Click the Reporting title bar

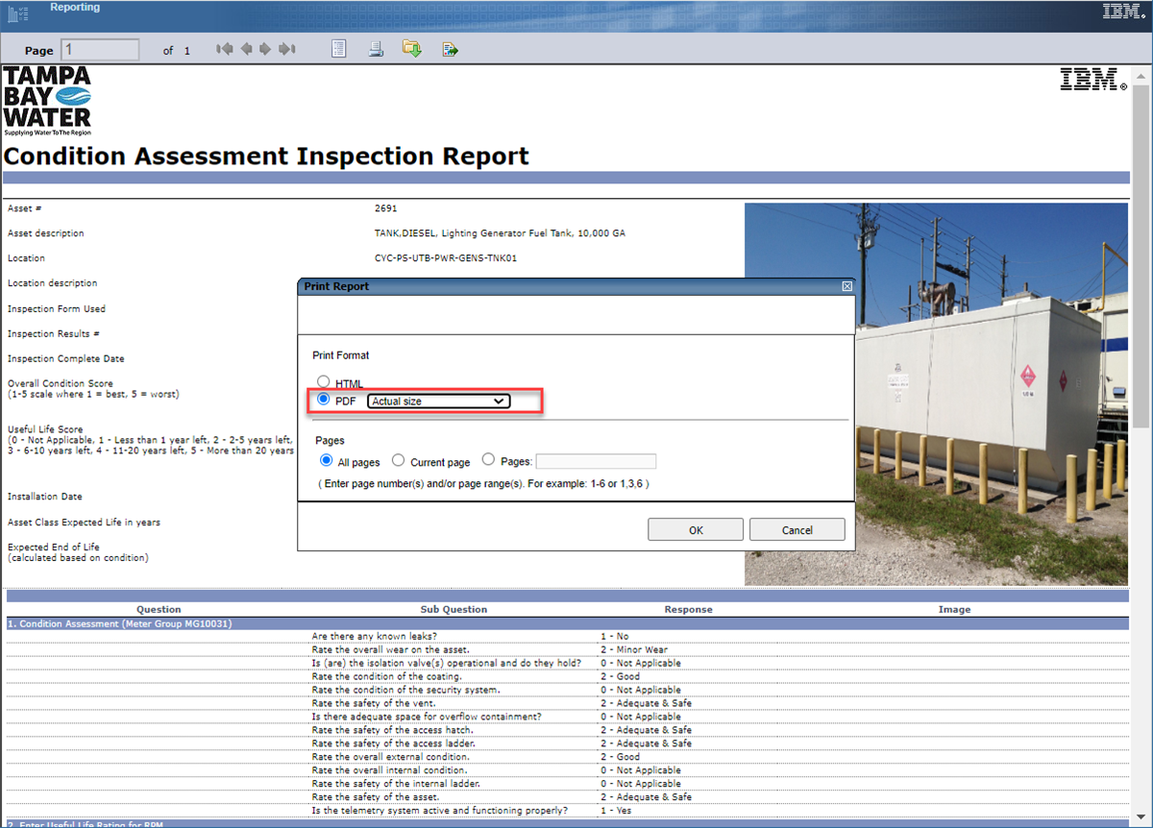click(x=75, y=7)
